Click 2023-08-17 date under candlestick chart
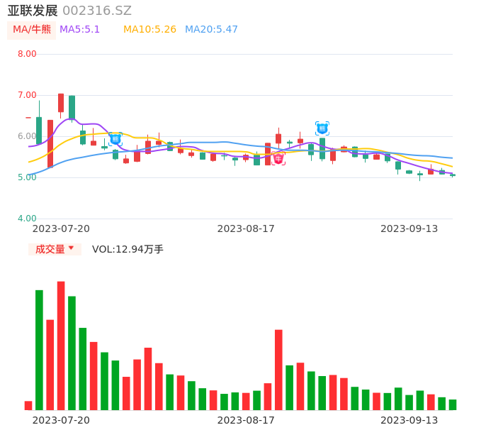 point(246,228)
